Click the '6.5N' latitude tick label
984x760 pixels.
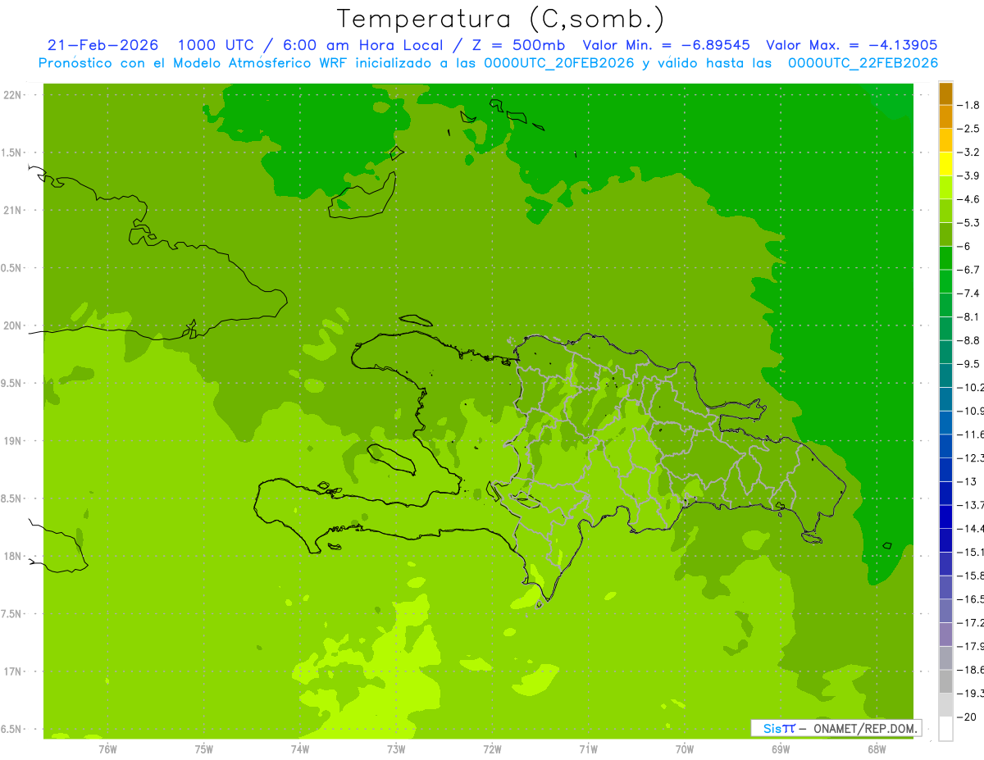click(11, 729)
